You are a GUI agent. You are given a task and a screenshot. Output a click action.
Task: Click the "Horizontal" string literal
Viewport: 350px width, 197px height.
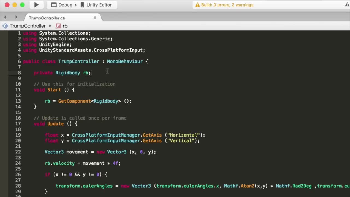pyautogui.click(x=183, y=135)
